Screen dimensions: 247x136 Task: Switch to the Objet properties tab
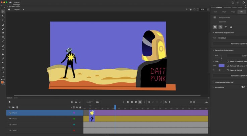click(x=224, y=12)
